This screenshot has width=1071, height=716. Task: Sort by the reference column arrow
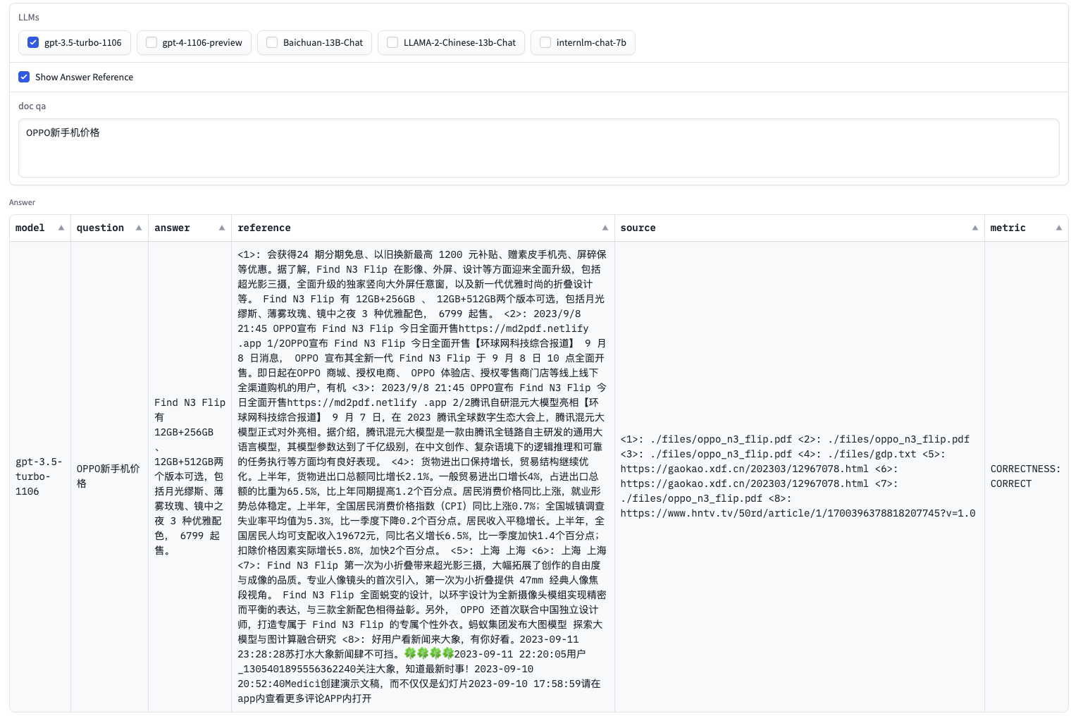click(x=605, y=228)
